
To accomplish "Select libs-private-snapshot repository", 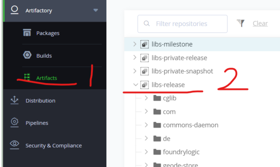I will pos(182,71).
